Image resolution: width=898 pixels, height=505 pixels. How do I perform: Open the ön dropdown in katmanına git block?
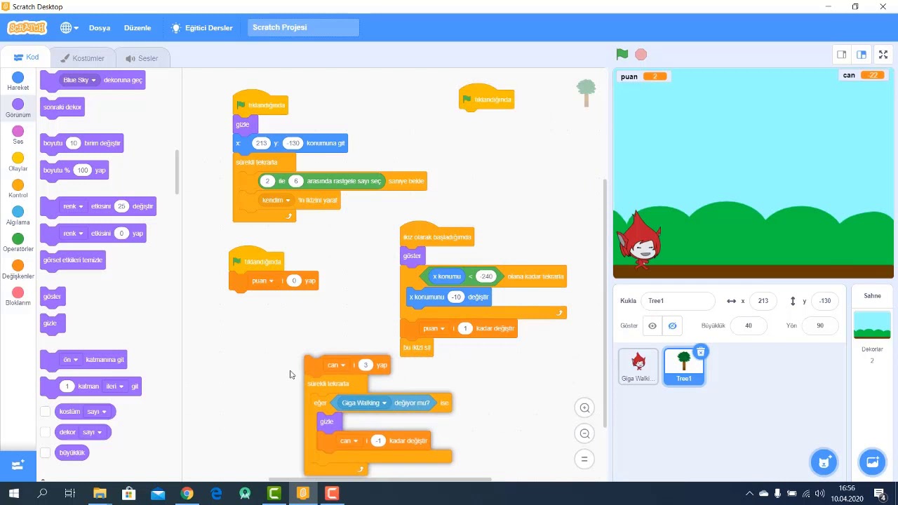point(71,360)
